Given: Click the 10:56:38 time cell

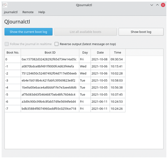Looking at the screenshot, I should coord(118,87).
